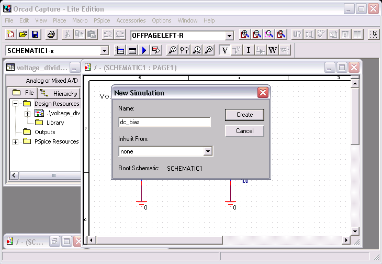This screenshot has width=382, height=264.
Task: Open the Place menu
Action: 60,20
